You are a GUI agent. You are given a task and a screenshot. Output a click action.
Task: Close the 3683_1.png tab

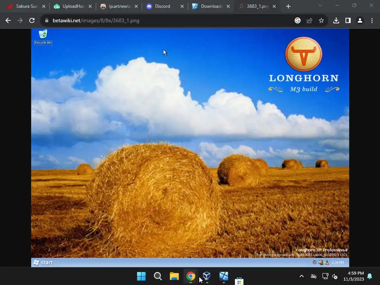tap(274, 7)
